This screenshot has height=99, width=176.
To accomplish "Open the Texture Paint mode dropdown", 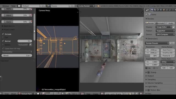I will tap(27, 94).
